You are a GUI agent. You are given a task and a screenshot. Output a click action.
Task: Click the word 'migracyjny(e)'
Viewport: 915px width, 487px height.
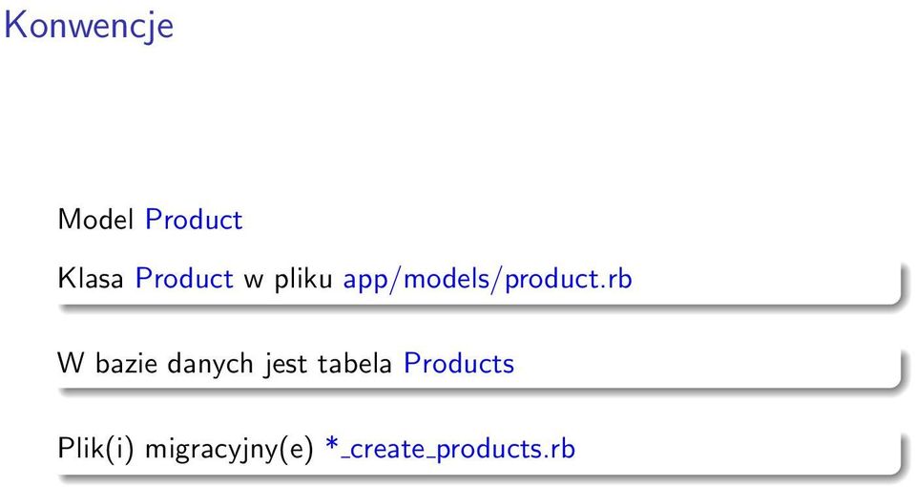pyautogui.click(x=229, y=450)
